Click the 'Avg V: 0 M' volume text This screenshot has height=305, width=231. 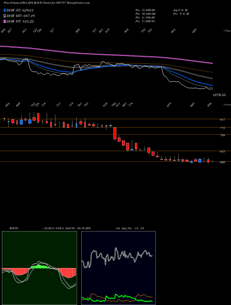180,10
